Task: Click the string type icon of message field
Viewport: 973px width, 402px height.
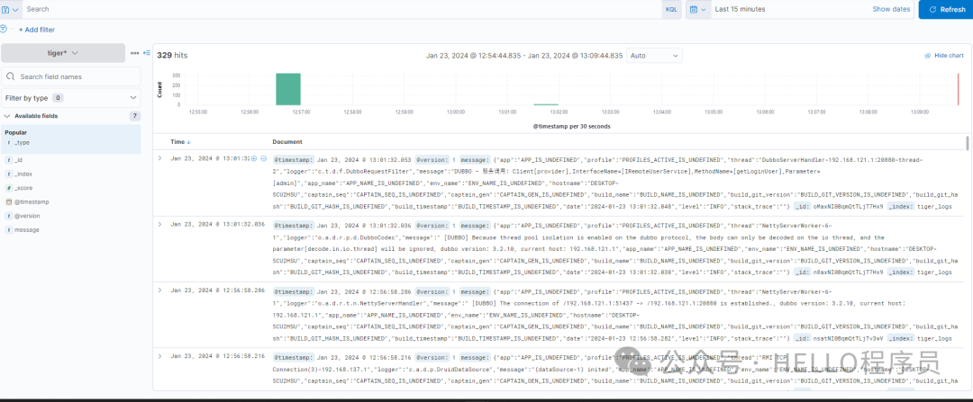Action: click(x=9, y=230)
